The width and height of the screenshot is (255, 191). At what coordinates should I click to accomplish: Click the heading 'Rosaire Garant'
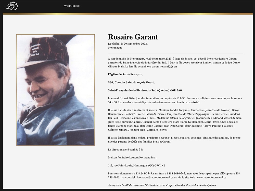[x=133, y=37]
